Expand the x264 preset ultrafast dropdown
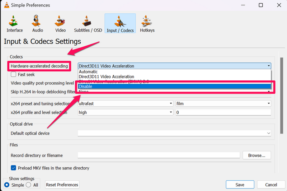287x191 pixels. pyautogui.click(x=126, y=103)
